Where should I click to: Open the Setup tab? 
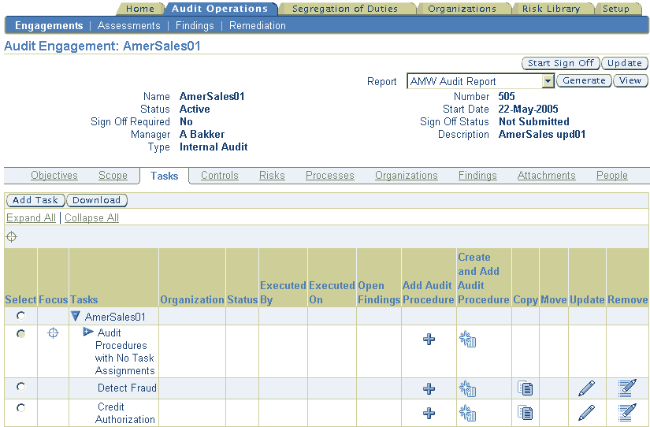(x=616, y=9)
